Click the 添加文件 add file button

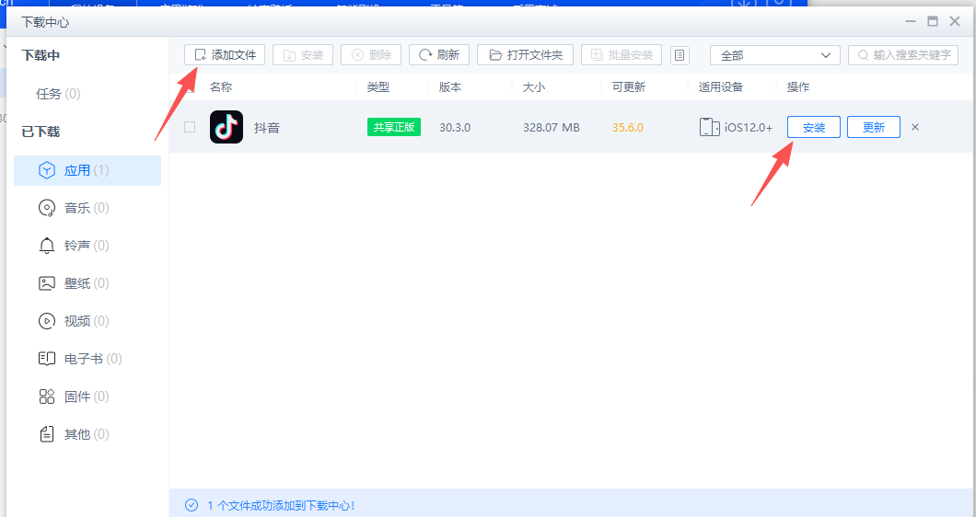[225, 55]
